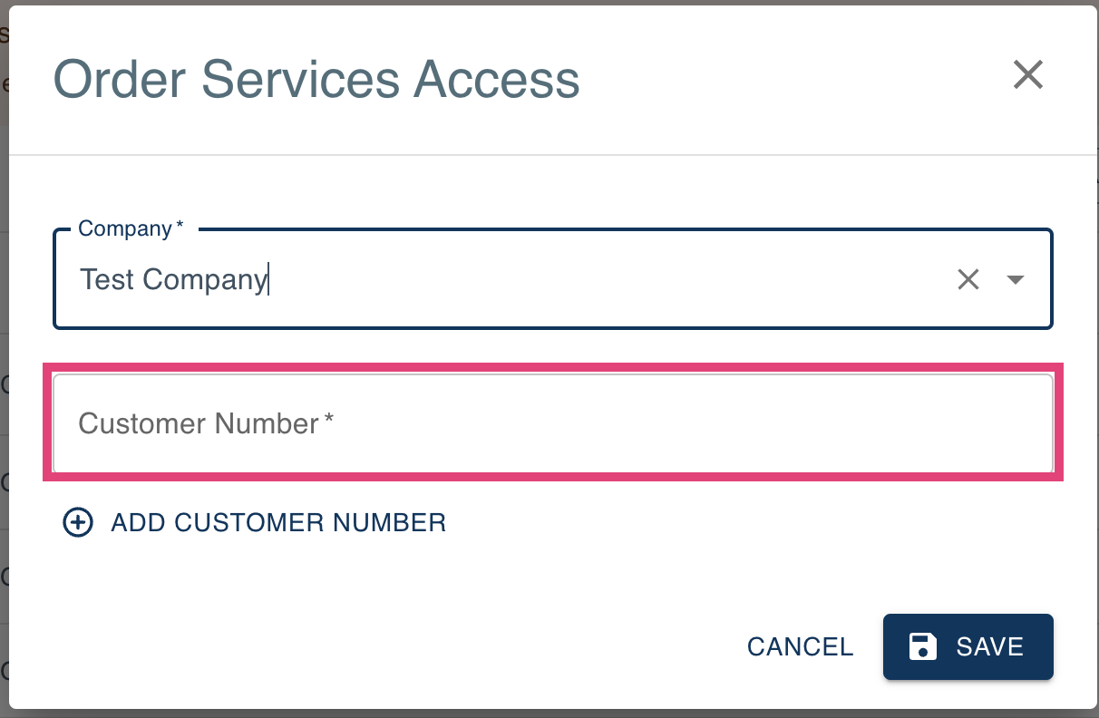
Task: Click the Order Services Access title
Action: pos(316,79)
